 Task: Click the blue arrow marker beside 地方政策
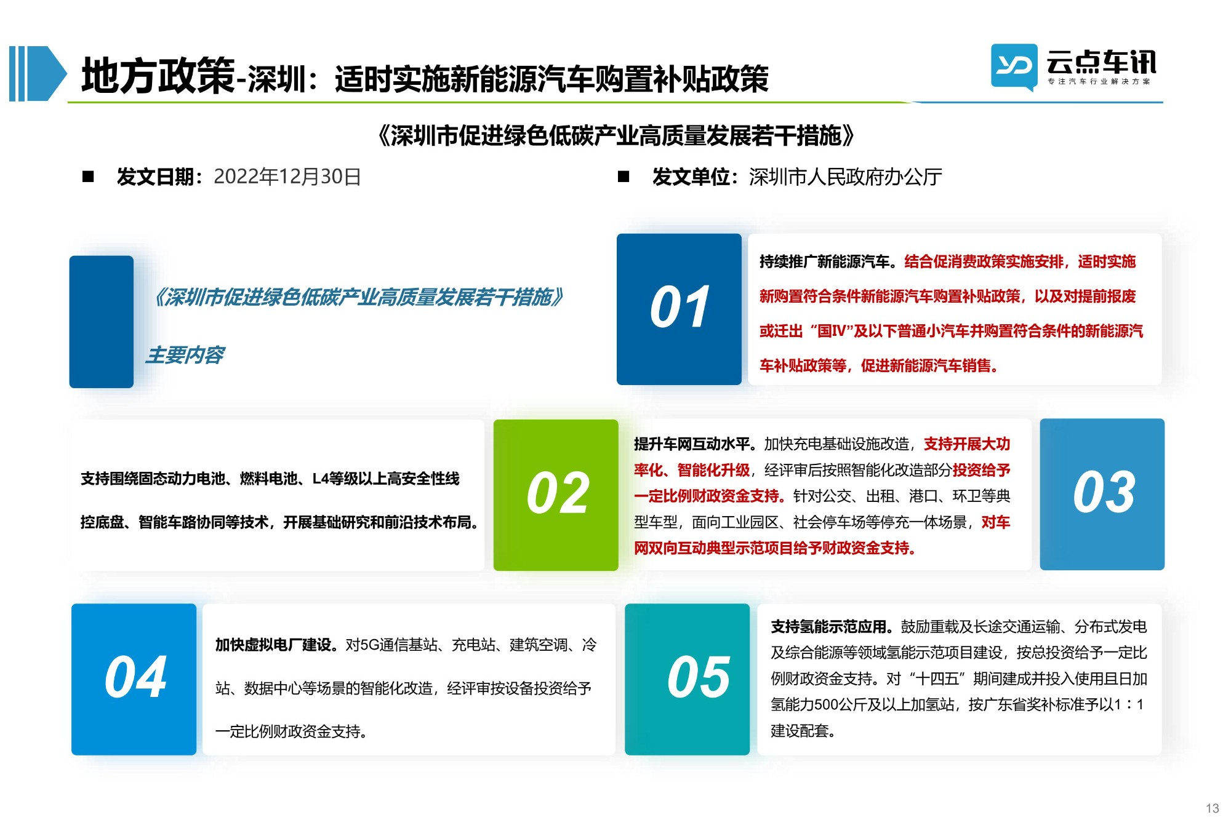point(38,73)
